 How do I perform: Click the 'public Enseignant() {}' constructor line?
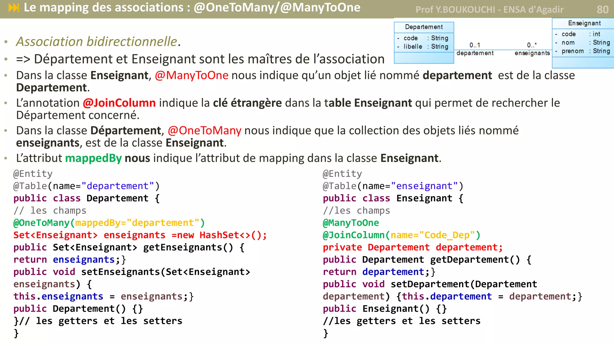[385, 308]
